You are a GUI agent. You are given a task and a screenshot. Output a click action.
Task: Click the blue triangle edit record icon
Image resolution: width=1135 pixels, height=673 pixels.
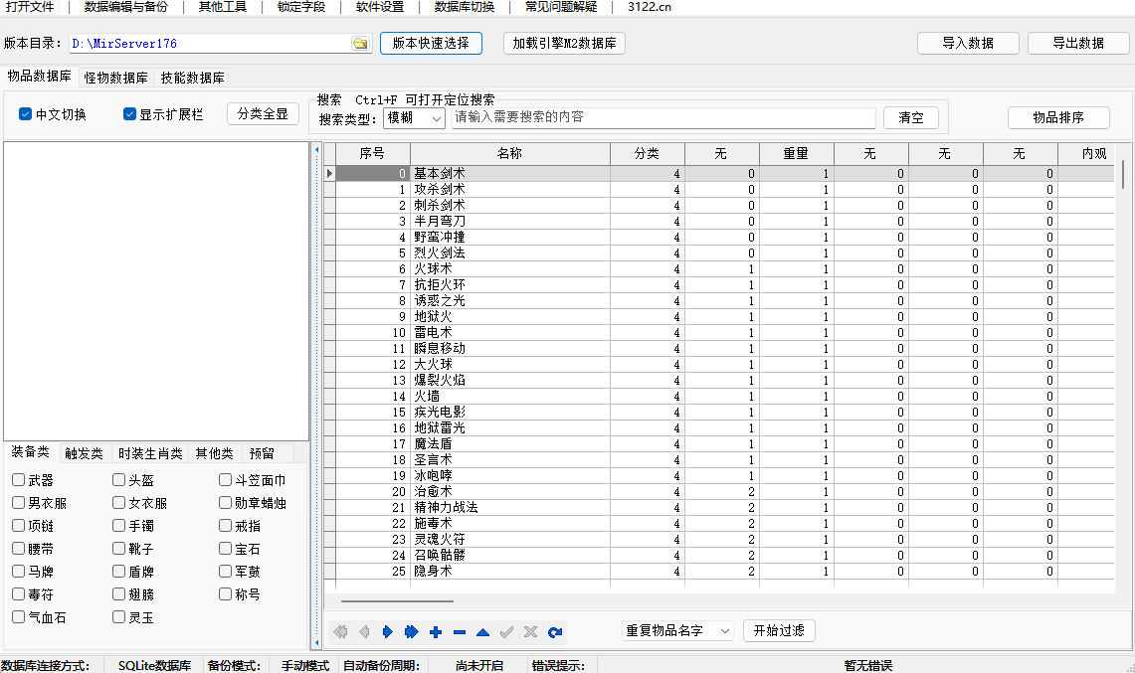(x=483, y=632)
